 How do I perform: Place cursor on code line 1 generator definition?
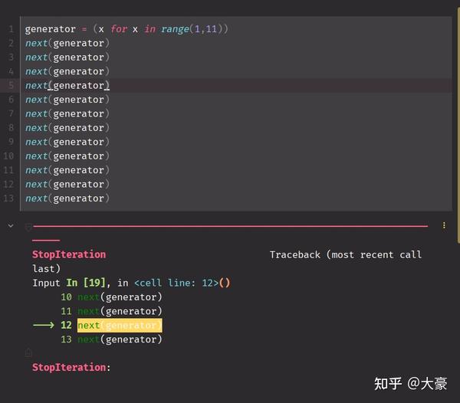pyautogui.click(x=127, y=29)
